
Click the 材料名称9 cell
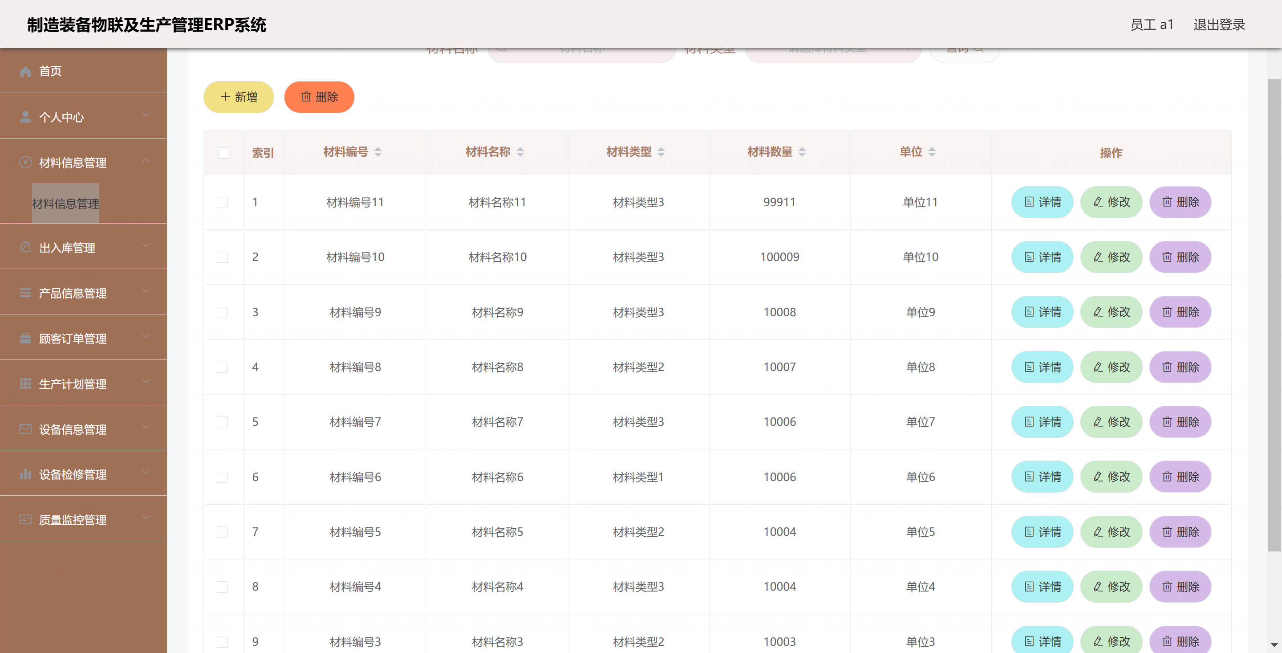(x=497, y=312)
